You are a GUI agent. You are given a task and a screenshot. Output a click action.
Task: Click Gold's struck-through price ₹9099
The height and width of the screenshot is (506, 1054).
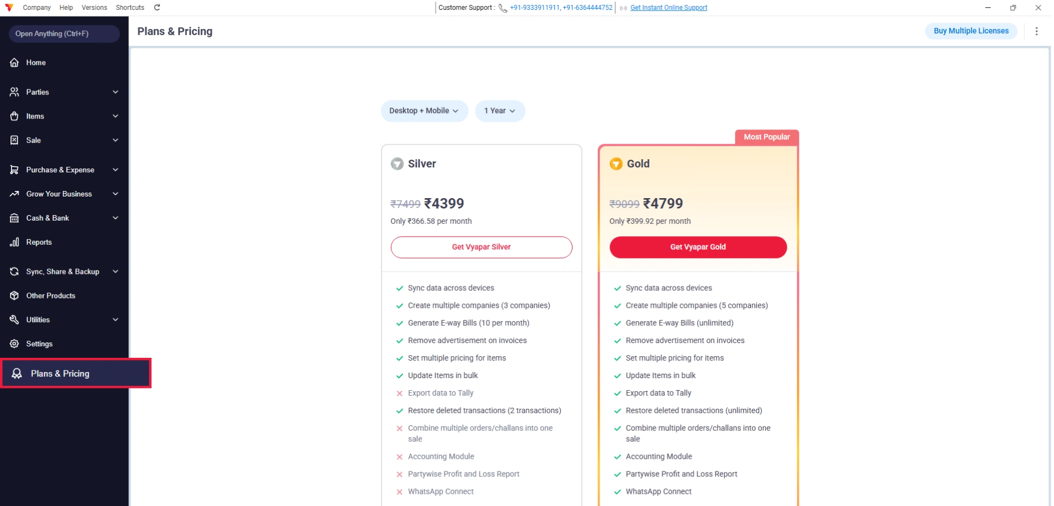624,204
